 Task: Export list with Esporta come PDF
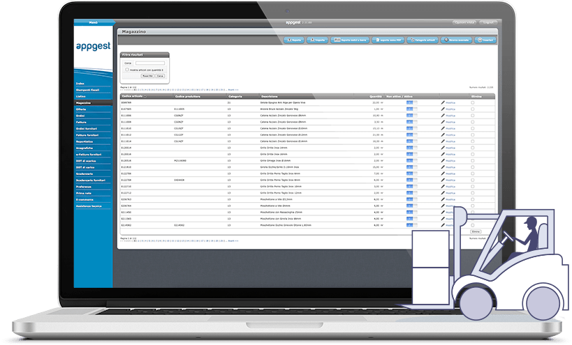pos(387,41)
